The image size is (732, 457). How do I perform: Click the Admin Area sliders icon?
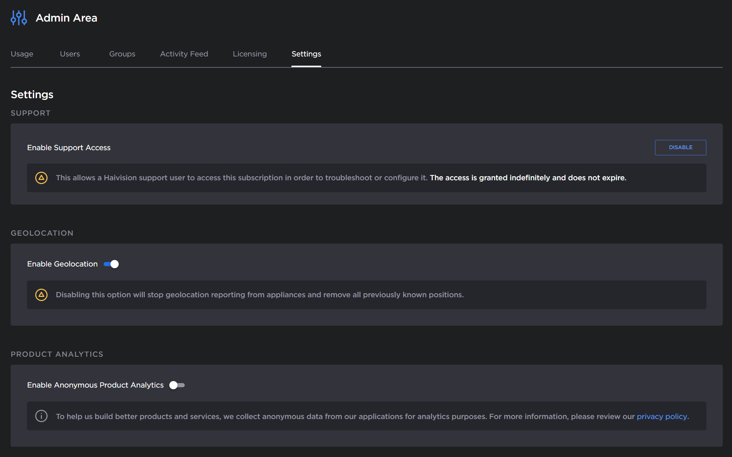point(19,17)
